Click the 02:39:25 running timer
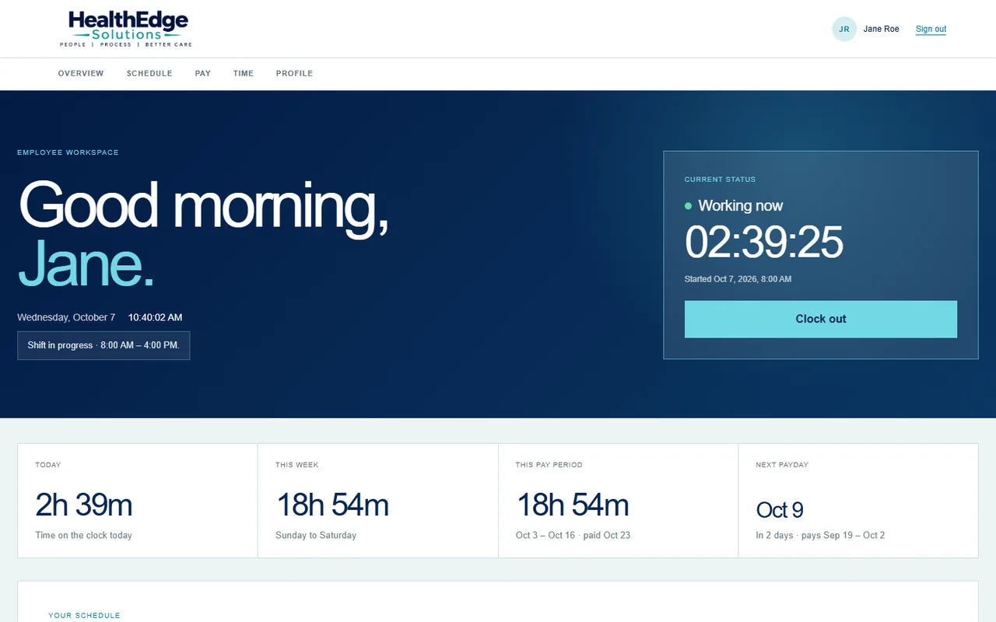 pyautogui.click(x=763, y=242)
